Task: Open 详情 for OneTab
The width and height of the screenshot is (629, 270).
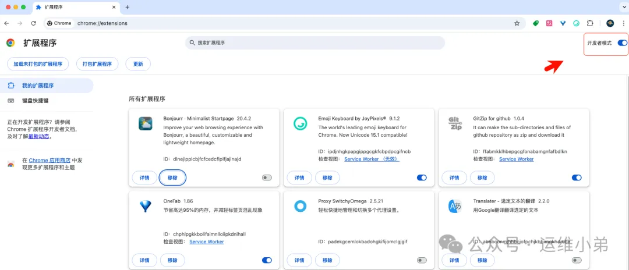Action: (x=144, y=260)
